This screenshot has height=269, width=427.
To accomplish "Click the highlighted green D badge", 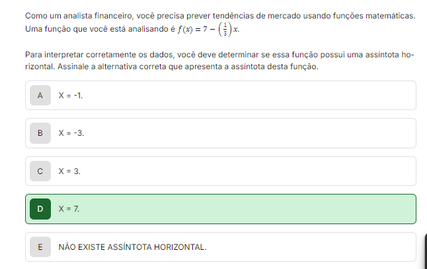I will [x=40, y=209].
